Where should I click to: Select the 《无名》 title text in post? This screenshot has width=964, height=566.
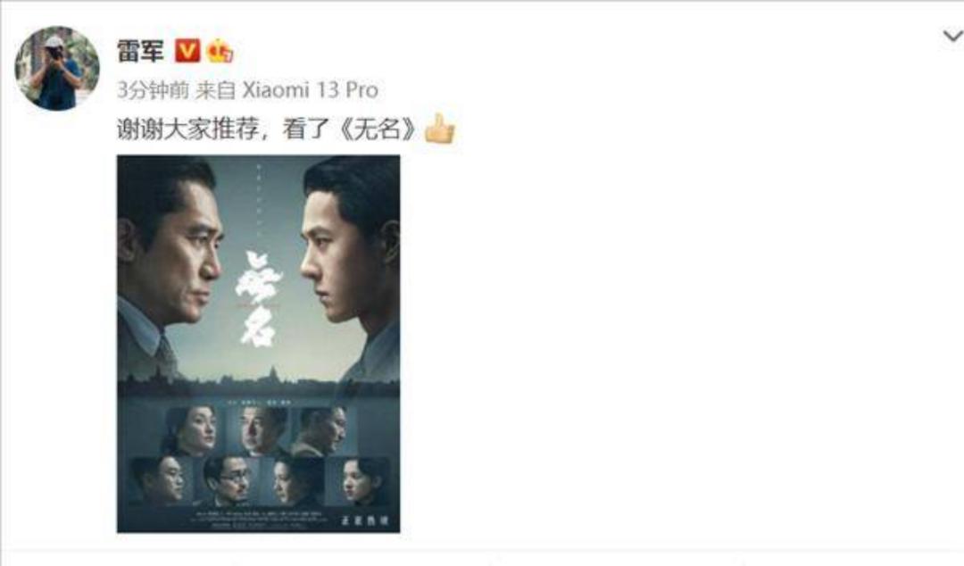click(378, 129)
